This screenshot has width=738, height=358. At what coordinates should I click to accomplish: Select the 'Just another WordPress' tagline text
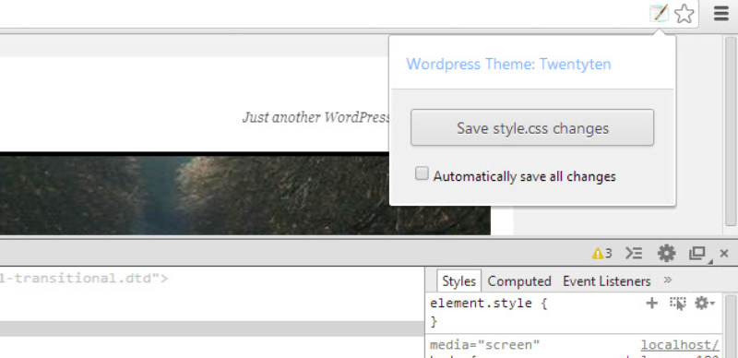[315, 117]
